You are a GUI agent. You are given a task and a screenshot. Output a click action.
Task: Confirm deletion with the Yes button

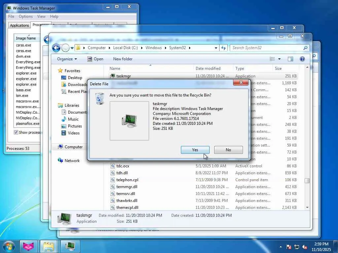click(x=195, y=150)
